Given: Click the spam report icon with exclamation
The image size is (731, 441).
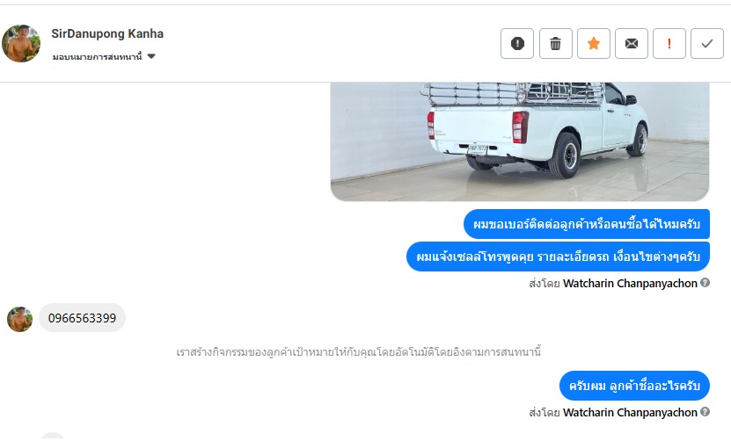Looking at the screenshot, I should coord(517,43).
